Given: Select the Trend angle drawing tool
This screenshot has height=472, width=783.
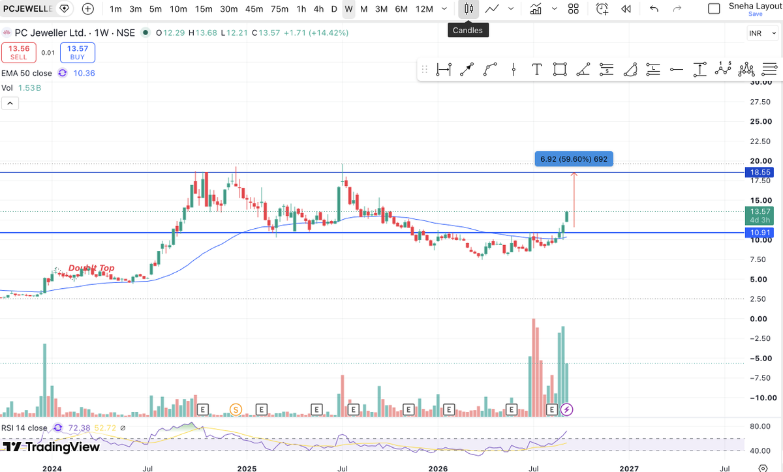Looking at the screenshot, I should [x=583, y=70].
